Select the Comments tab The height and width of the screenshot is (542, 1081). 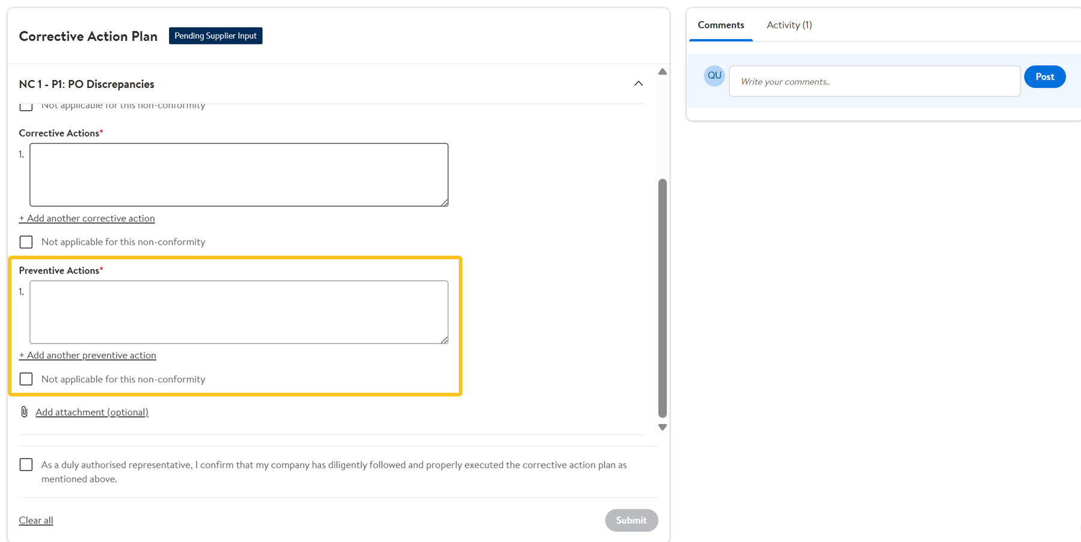click(720, 25)
